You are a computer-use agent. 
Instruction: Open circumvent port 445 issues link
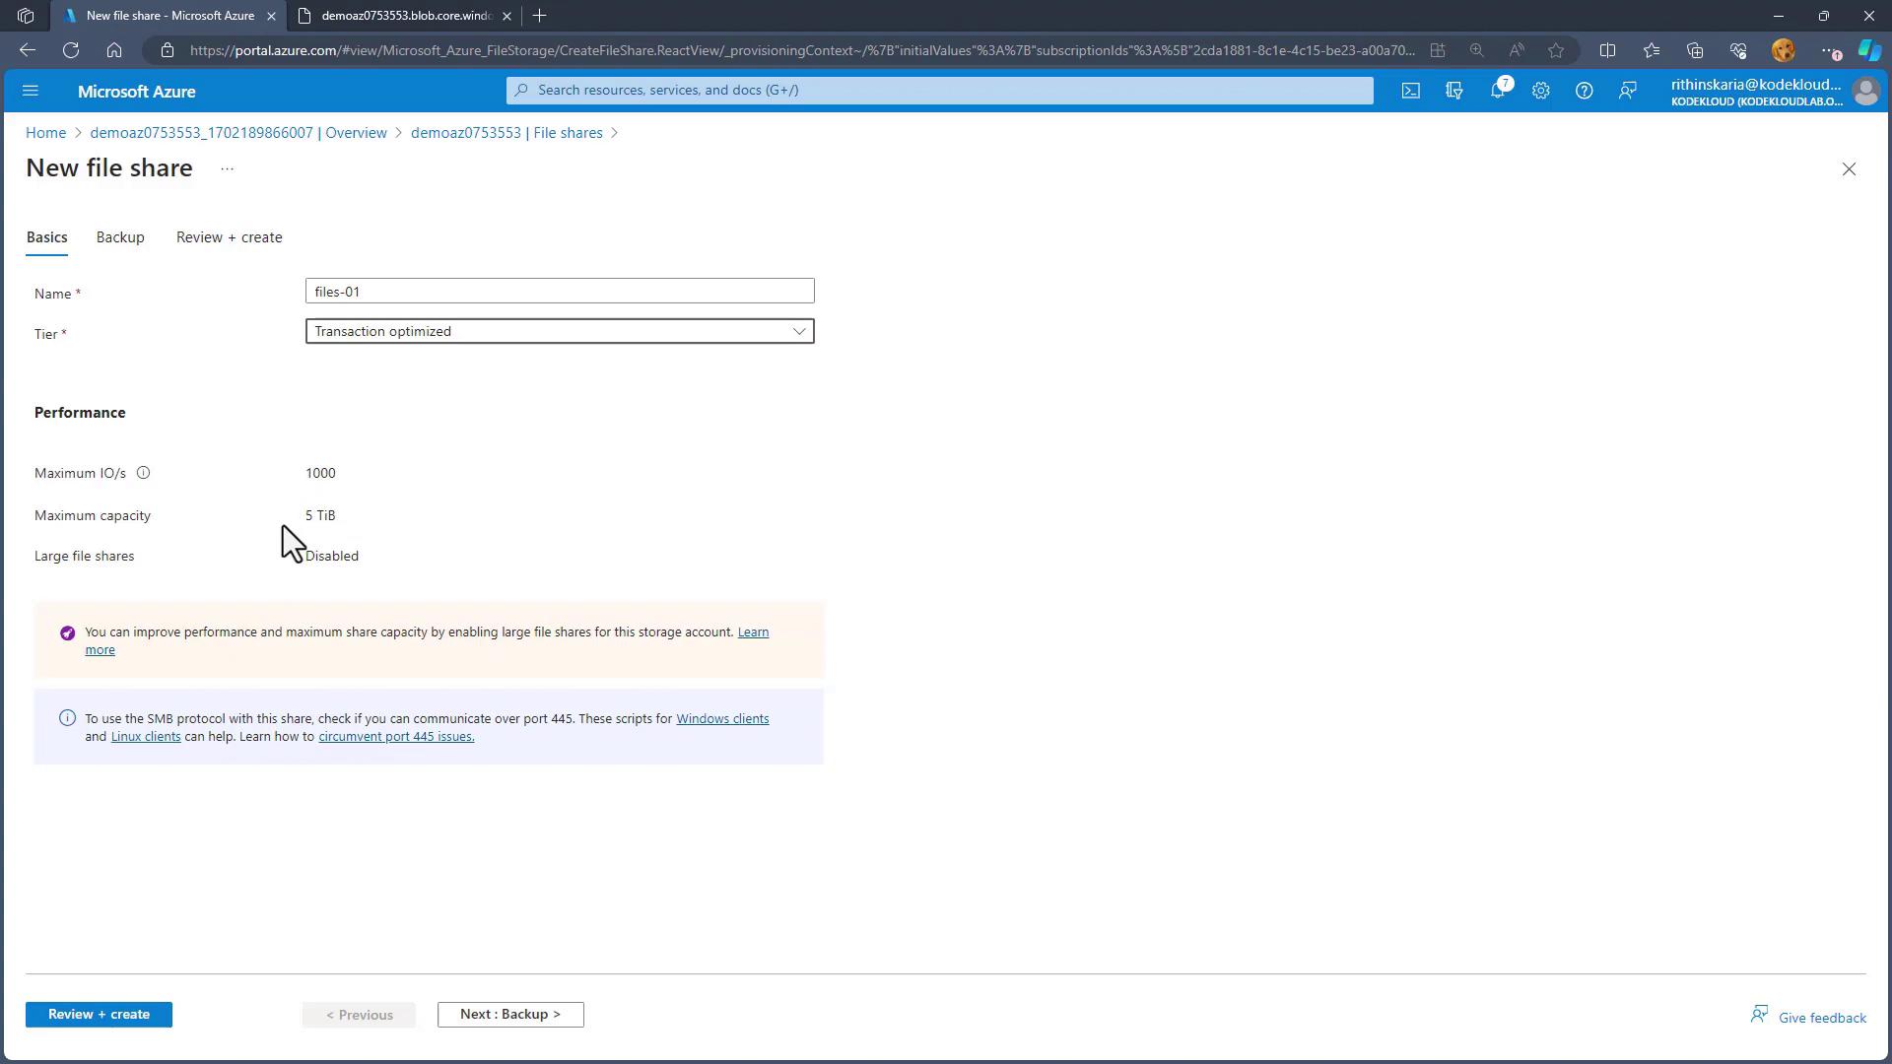coord(396,737)
